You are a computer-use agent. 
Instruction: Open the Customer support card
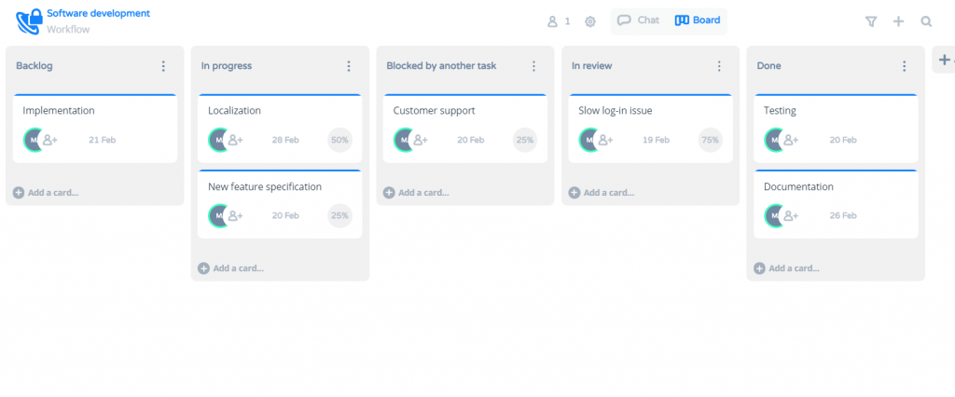pyautogui.click(x=434, y=111)
